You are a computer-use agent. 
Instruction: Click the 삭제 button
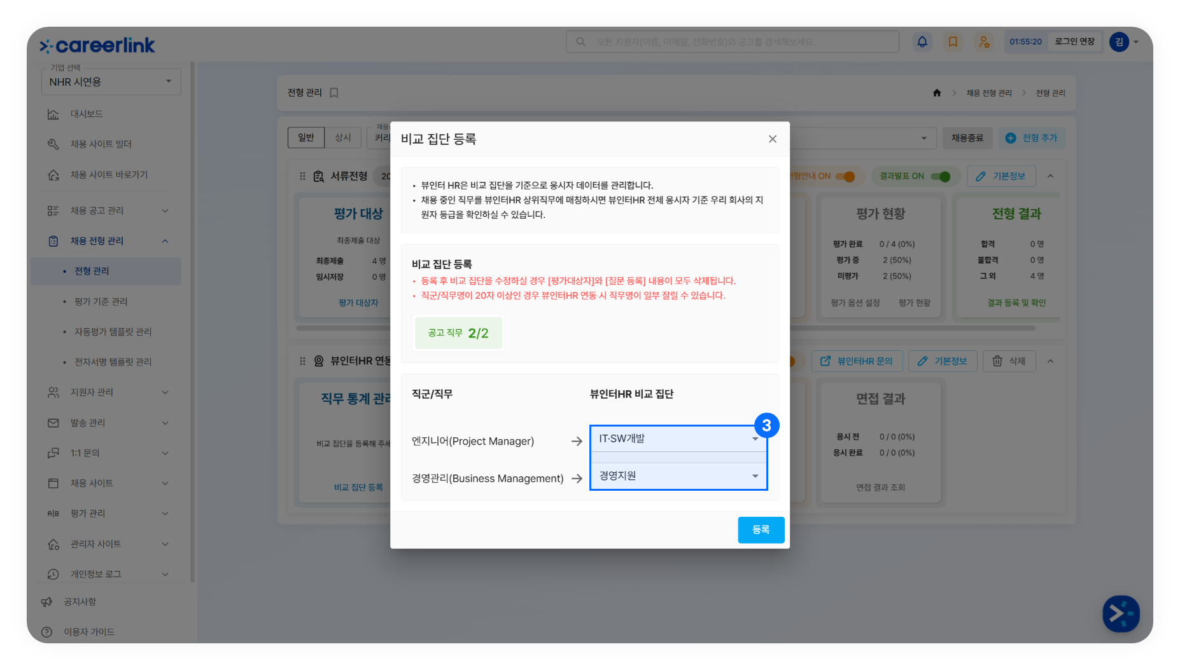1009,361
